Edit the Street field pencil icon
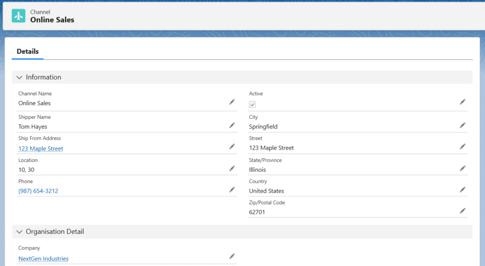Viewport: 485px width, 266px height. [463, 147]
